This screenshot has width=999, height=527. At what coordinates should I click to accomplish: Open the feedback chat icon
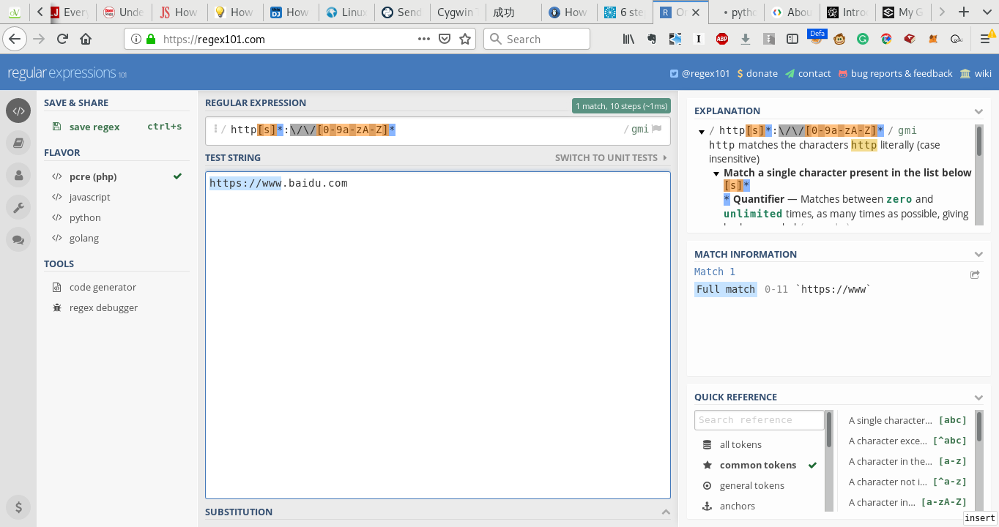click(18, 239)
